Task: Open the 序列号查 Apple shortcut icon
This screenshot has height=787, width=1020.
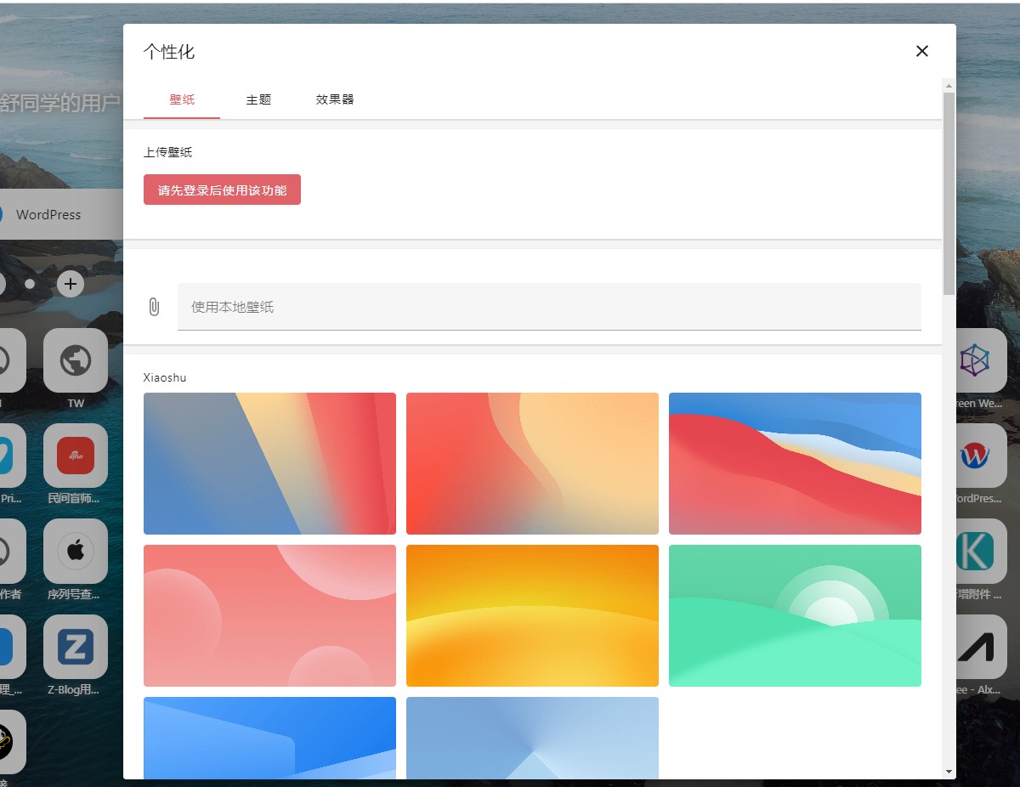Action: 76,552
